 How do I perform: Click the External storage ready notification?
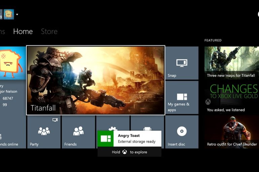[137, 138]
